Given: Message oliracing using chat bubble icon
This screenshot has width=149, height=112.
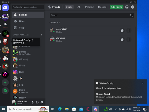Looking at the screenshot, I should (122, 39).
